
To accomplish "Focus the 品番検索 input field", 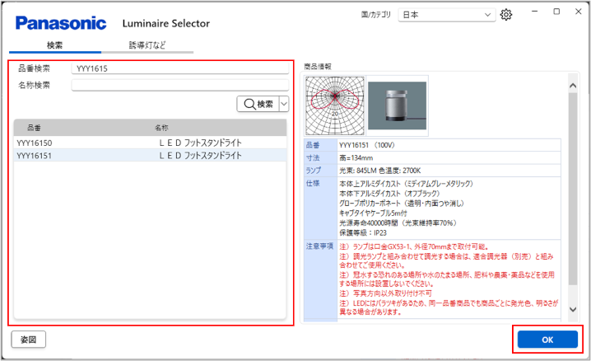I will [180, 68].
